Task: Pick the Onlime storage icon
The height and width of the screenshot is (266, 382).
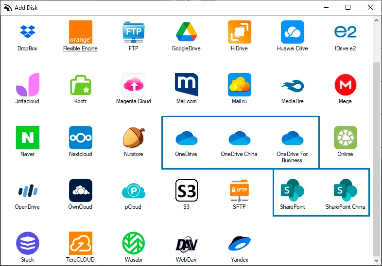Action: pos(345,138)
